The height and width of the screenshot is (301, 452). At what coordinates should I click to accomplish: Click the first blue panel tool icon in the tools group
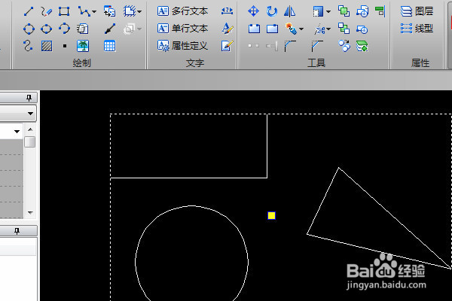(254, 29)
